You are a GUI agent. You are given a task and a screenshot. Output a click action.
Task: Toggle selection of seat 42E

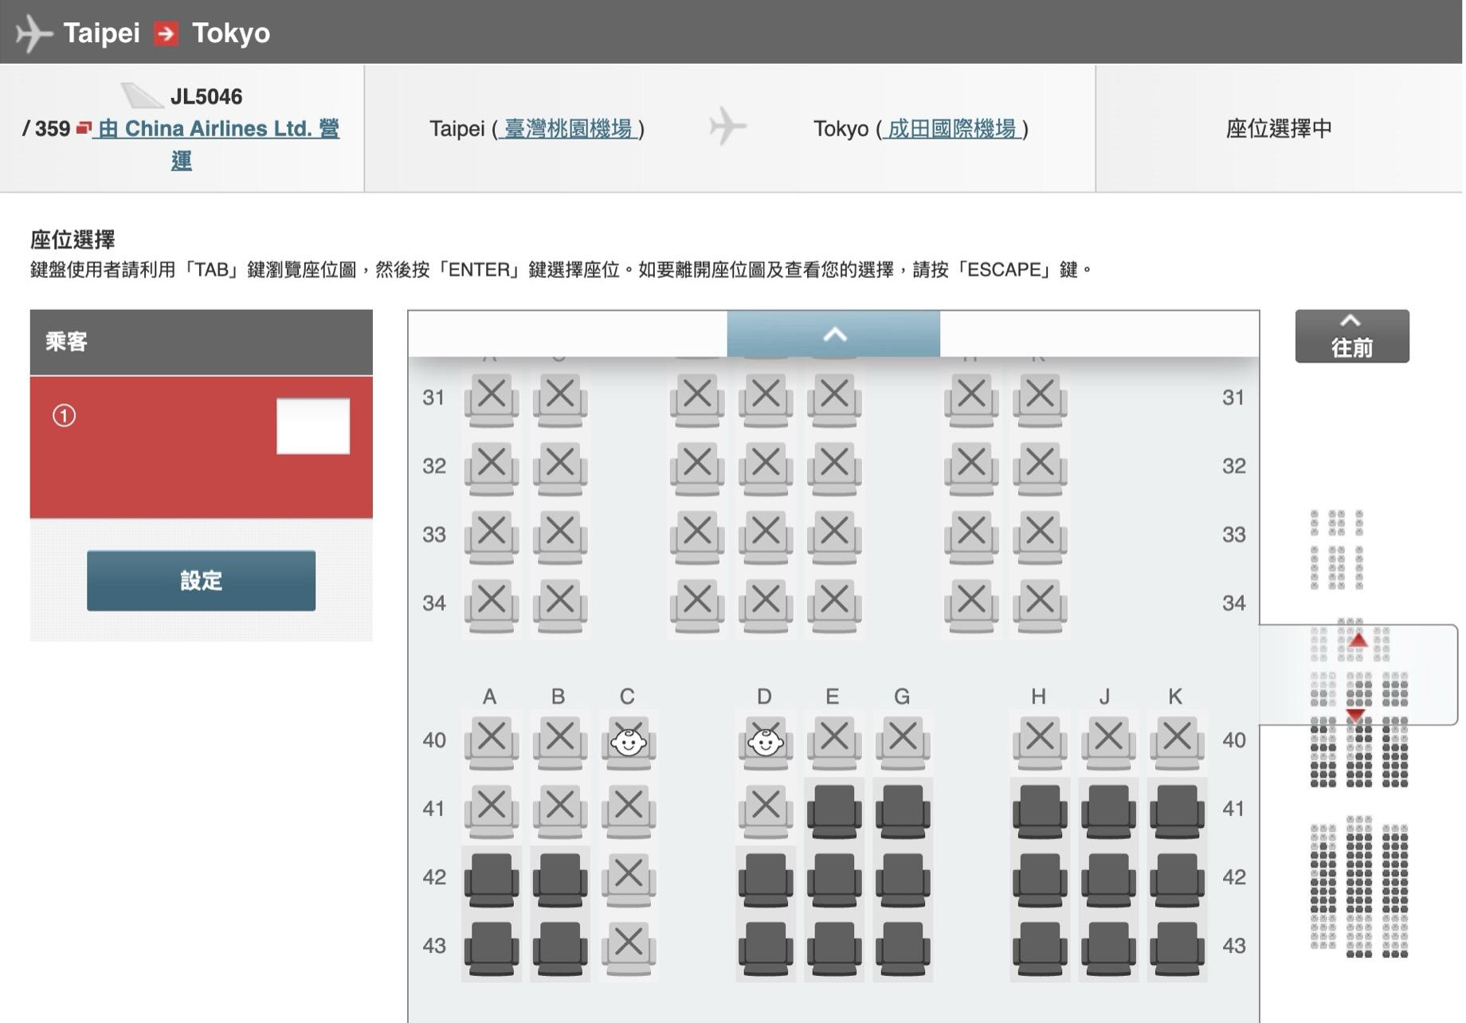click(x=833, y=878)
